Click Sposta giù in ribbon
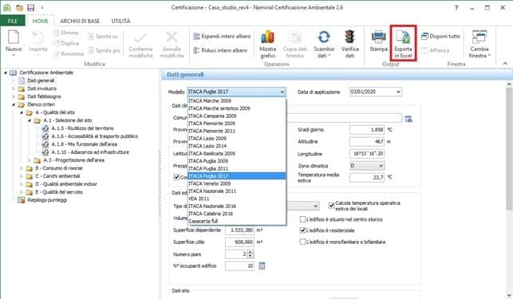The width and height of the screenshot is (513, 299). pyautogui.click(x=104, y=50)
